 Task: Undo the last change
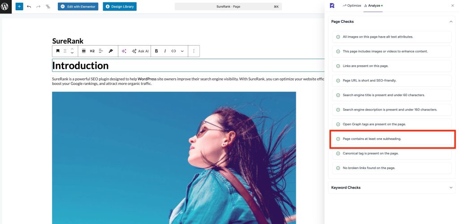pyautogui.click(x=29, y=7)
